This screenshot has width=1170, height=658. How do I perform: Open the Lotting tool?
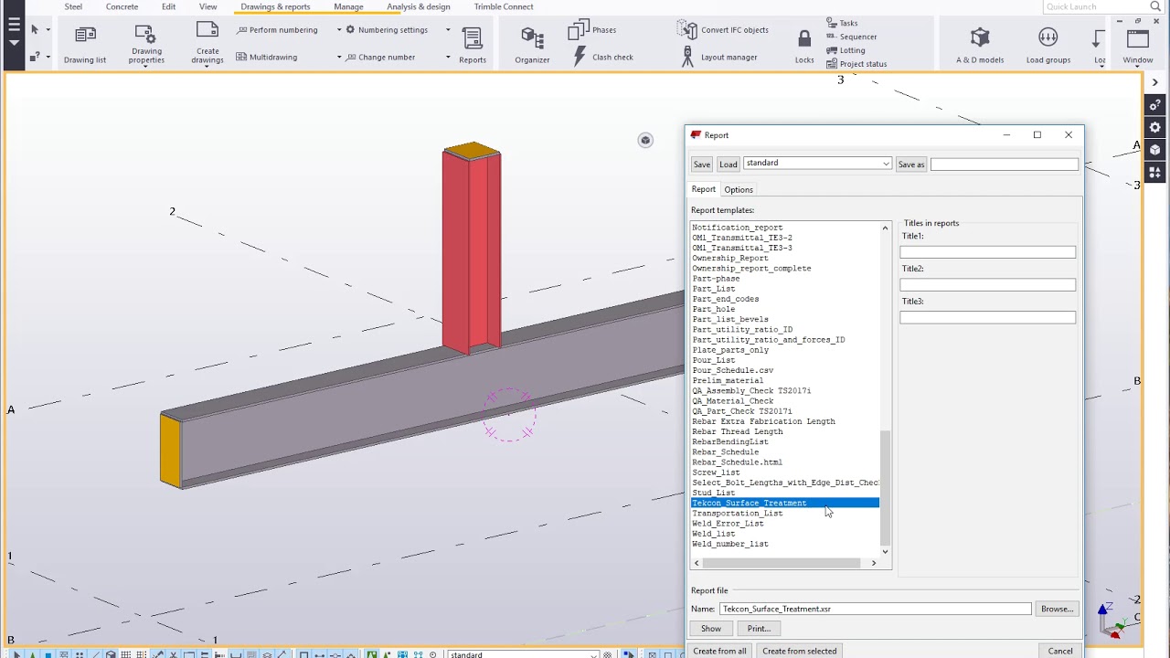(x=846, y=50)
